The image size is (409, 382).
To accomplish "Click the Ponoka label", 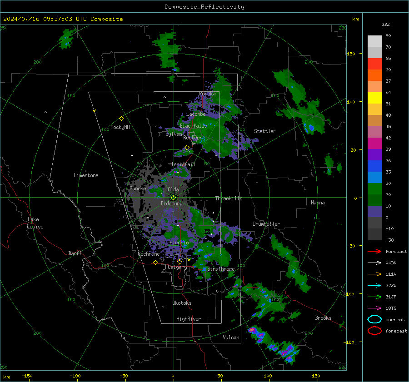I will click(207, 94).
